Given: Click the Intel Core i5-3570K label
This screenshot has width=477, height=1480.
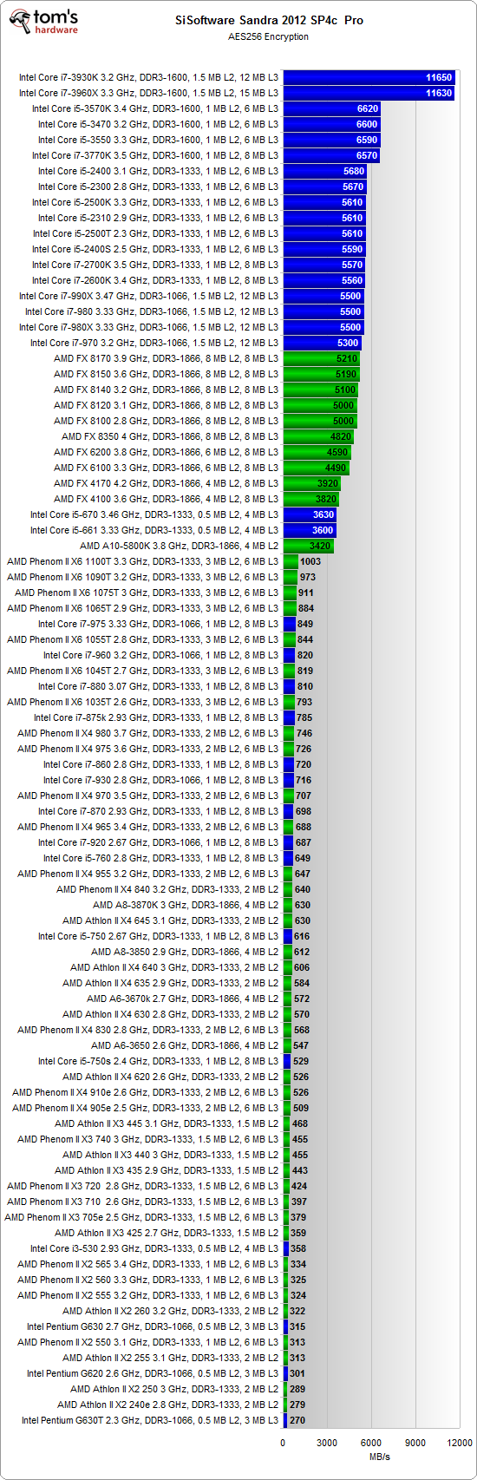Looking at the screenshot, I should point(155,108).
